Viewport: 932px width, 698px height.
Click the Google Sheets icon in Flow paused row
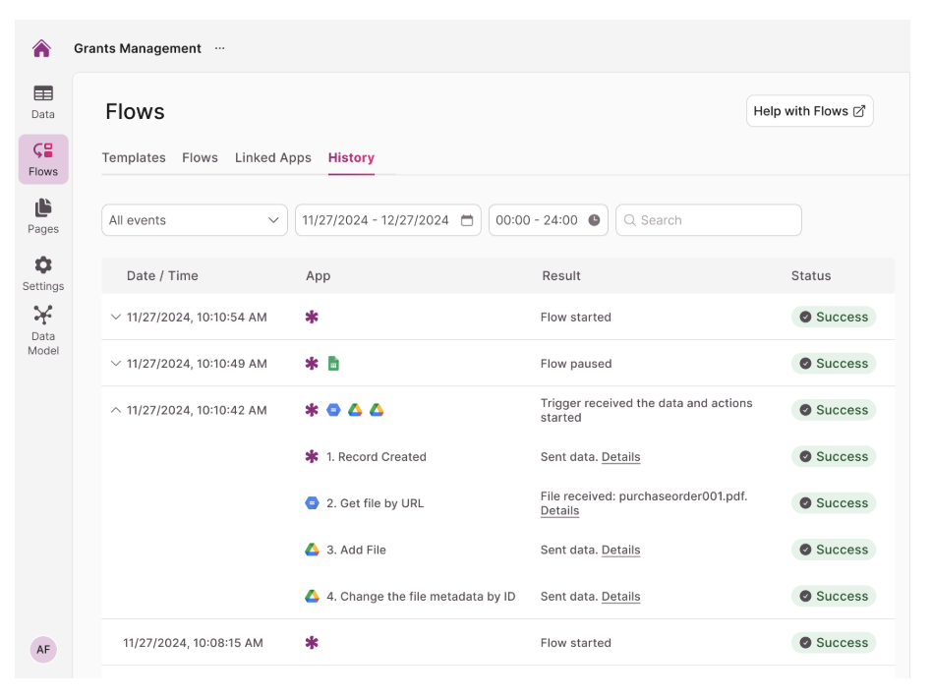pos(333,364)
